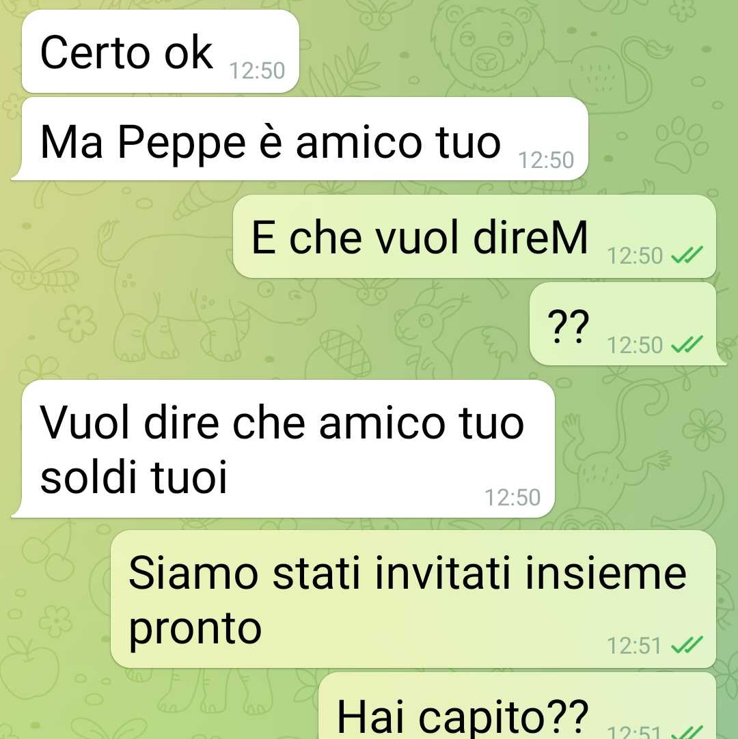
Task: Click the 12:50 timestamp beside "??"
Action: [x=635, y=345]
